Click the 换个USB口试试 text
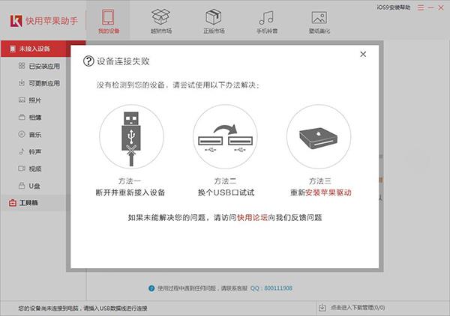The height and width of the screenshot is (316, 450). point(226,192)
